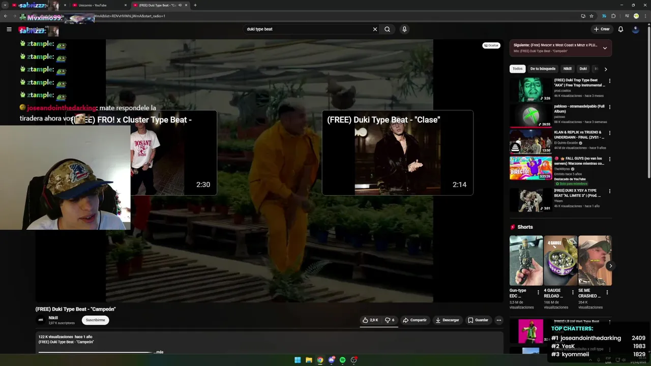Open a new browser tab

click(x=195, y=5)
